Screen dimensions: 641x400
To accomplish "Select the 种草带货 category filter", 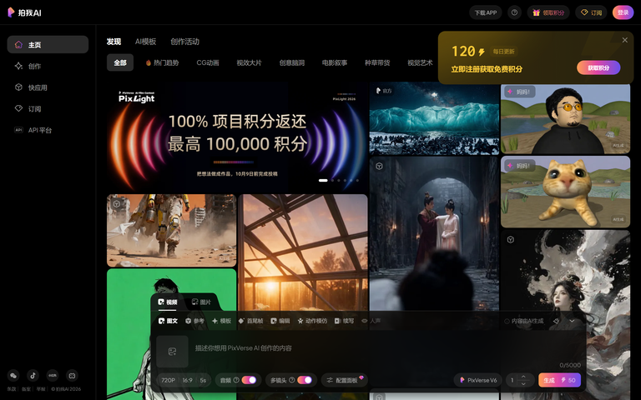I will tap(377, 62).
